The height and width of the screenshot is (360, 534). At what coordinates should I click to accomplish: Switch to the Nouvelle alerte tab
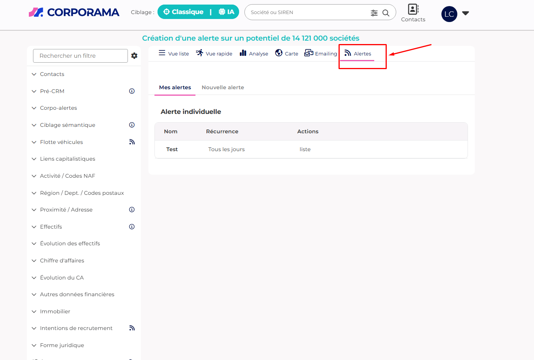click(223, 87)
